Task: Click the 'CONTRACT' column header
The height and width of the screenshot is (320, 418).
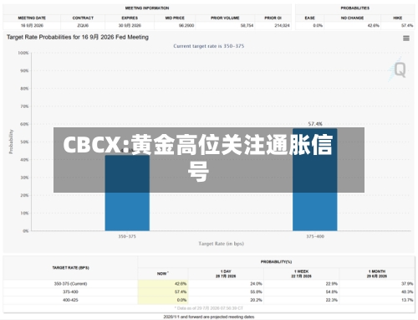Action: pyautogui.click(x=83, y=18)
